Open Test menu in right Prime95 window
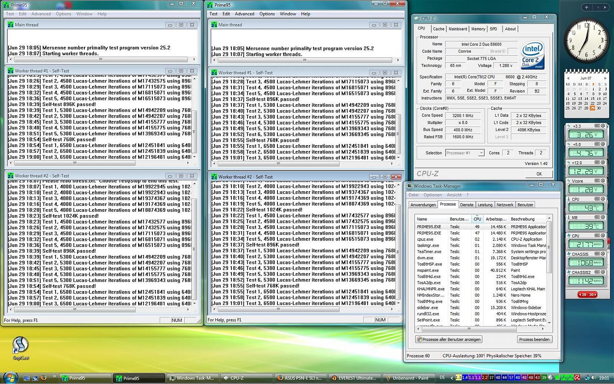The height and width of the screenshot is (384, 614). [213, 14]
